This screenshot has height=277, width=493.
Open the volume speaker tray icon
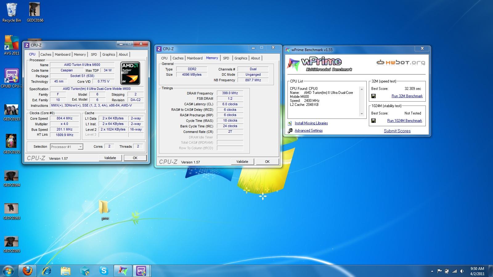[462, 271]
